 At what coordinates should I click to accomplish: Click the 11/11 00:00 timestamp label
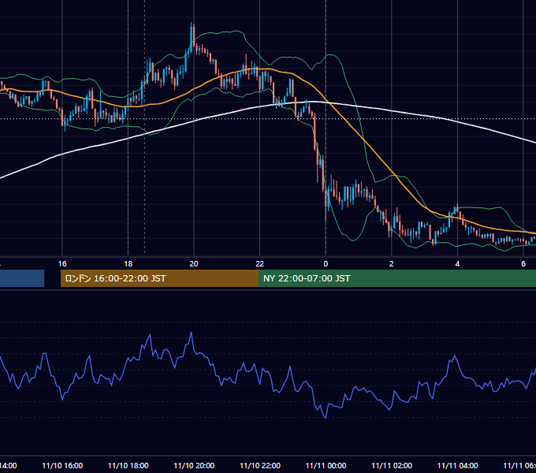[326, 465]
